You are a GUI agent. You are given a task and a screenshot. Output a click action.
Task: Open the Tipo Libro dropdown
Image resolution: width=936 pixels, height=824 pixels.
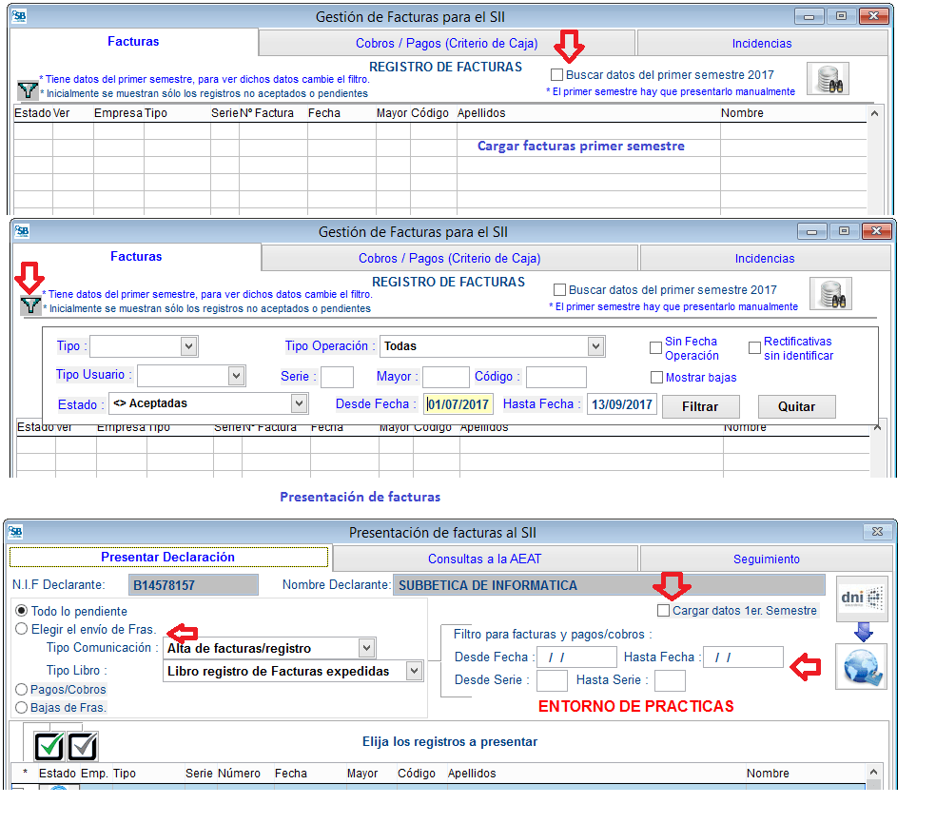(413, 671)
